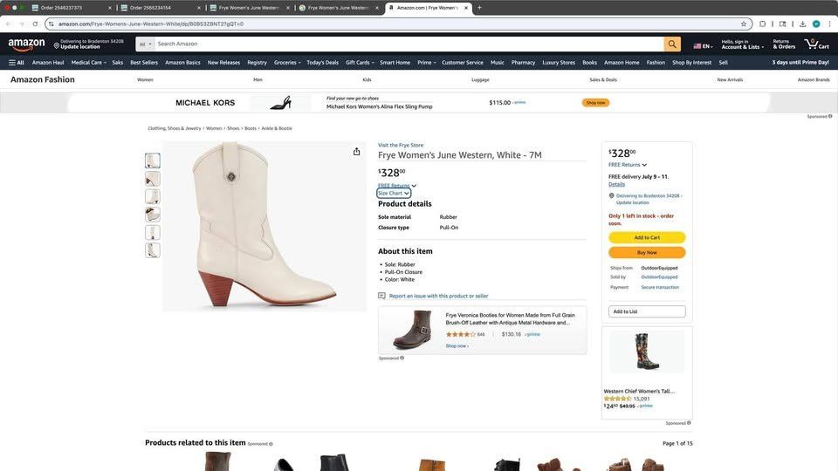Image resolution: width=838 pixels, height=471 pixels.
Task: Open the Gift Cards nav dropdown
Action: pos(360,63)
